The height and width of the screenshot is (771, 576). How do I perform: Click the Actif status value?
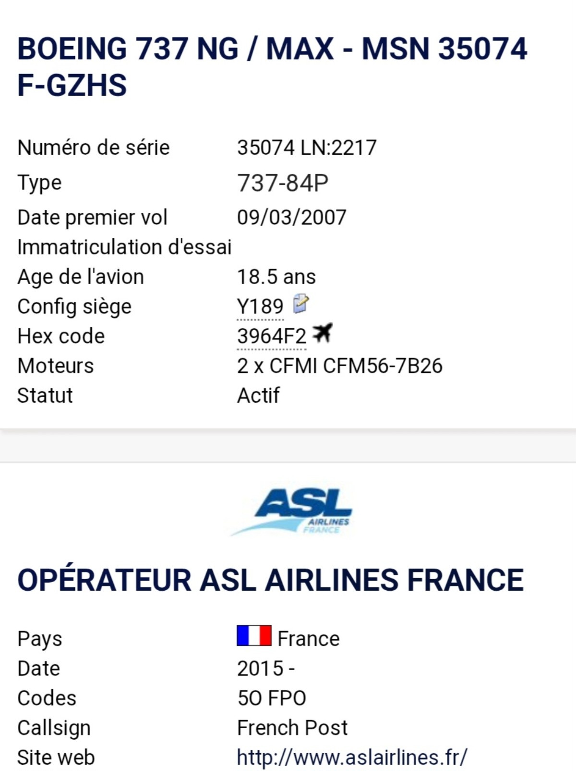(x=258, y=396)
